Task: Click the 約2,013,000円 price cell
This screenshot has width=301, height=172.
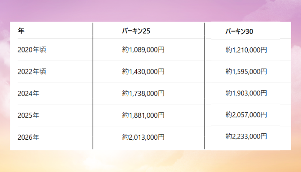Action: point(143,138)
